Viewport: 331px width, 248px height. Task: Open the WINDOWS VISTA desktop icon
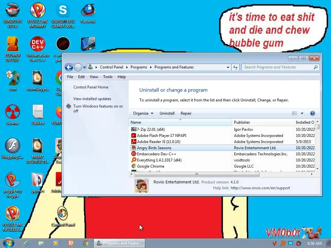coord(13,15)
